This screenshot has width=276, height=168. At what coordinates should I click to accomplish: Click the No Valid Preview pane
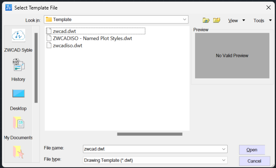pyautogui.click(x=232, y=56)
